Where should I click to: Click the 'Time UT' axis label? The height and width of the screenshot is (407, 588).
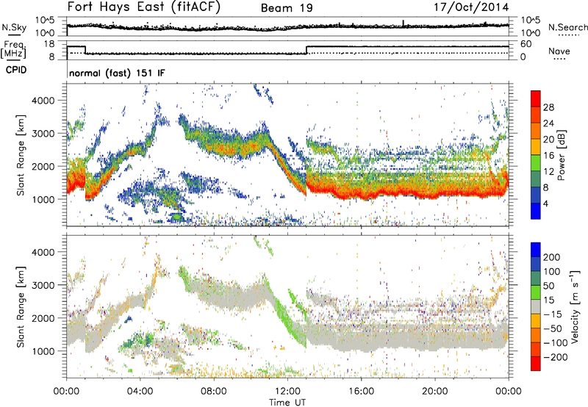pos(287,402)
